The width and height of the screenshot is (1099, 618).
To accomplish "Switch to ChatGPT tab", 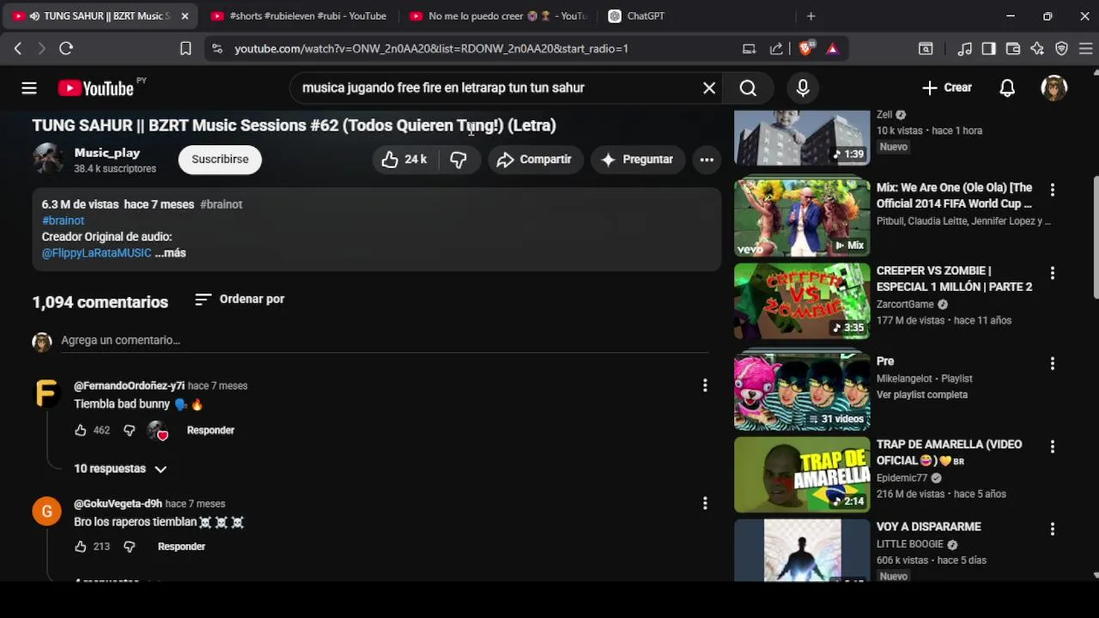I will (646, 16).
